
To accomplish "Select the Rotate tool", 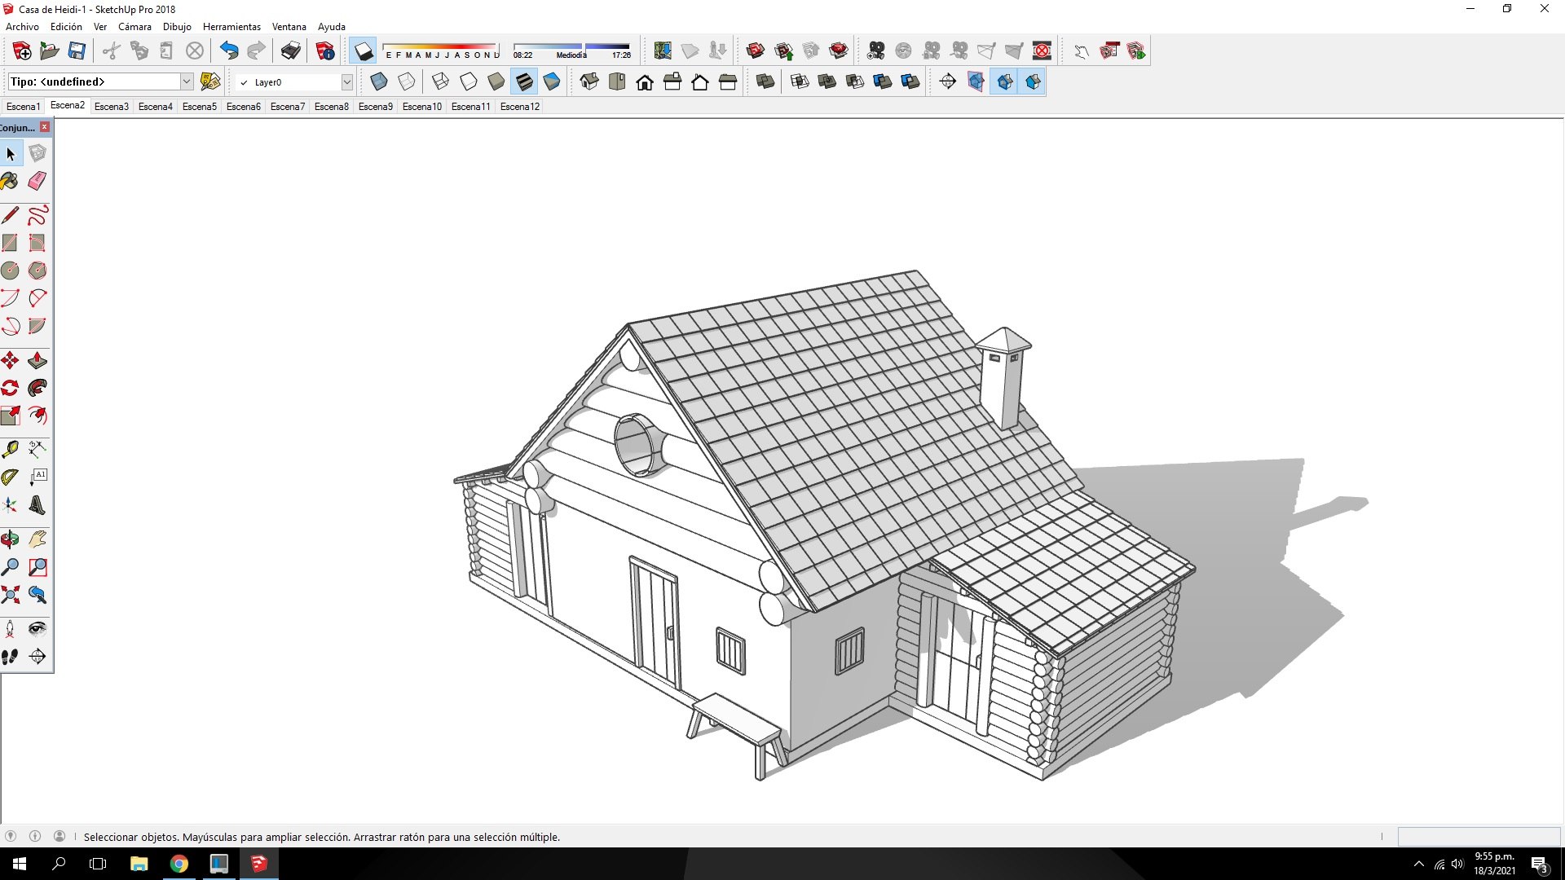I will [10, 388].
